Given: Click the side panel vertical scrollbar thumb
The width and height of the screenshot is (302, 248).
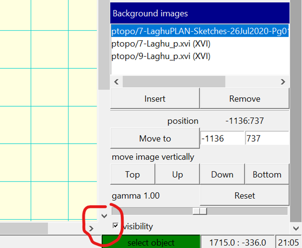Looking at the screenshot, I should [296, 111].
